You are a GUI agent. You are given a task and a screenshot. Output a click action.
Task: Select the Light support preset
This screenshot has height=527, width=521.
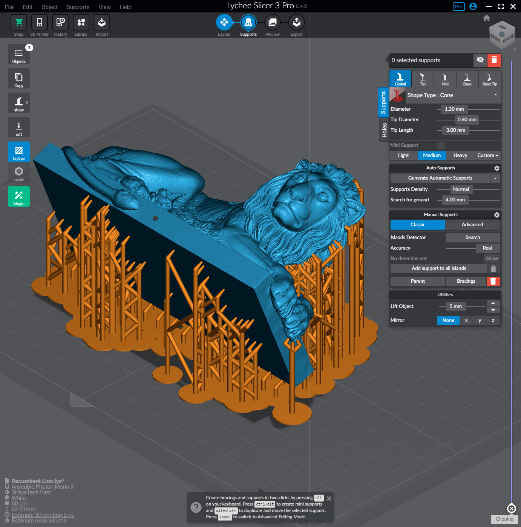pos(403,155)
